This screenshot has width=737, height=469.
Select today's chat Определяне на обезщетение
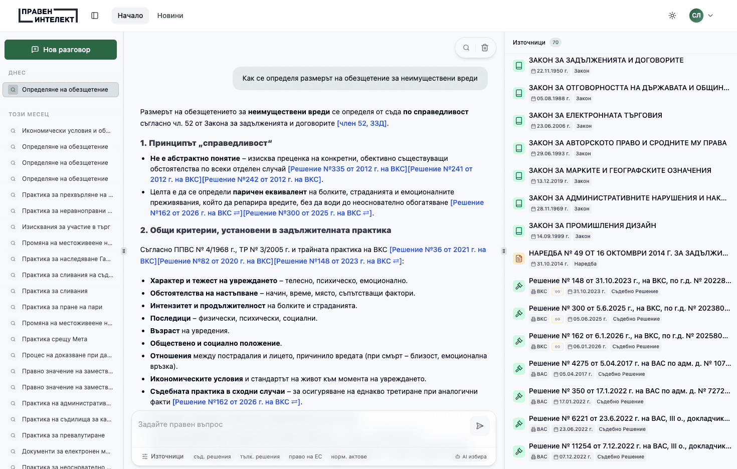coord(61,90)
